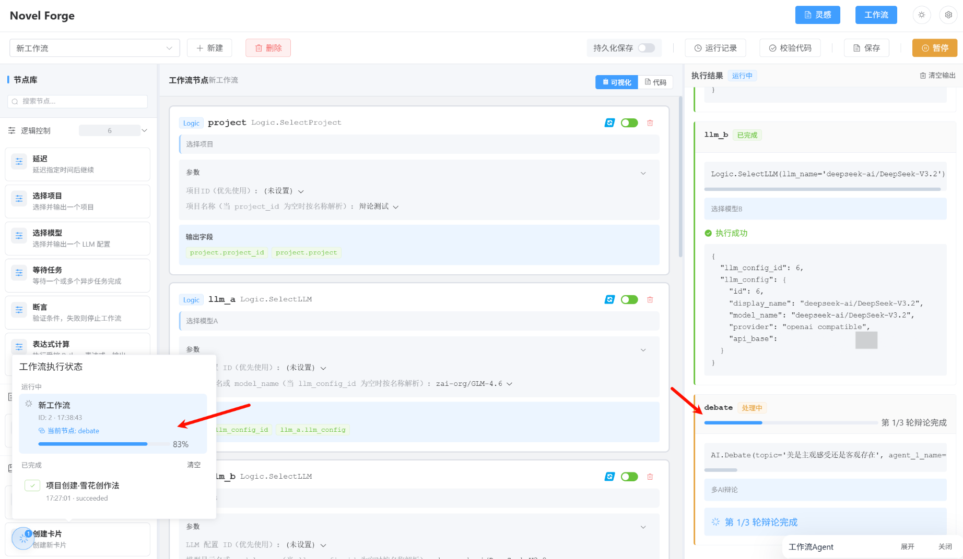963x559 pixels.
Task: Click the succeeded checkmark of 项目创建·雪花创作法
Action: [x=32, y=485]
